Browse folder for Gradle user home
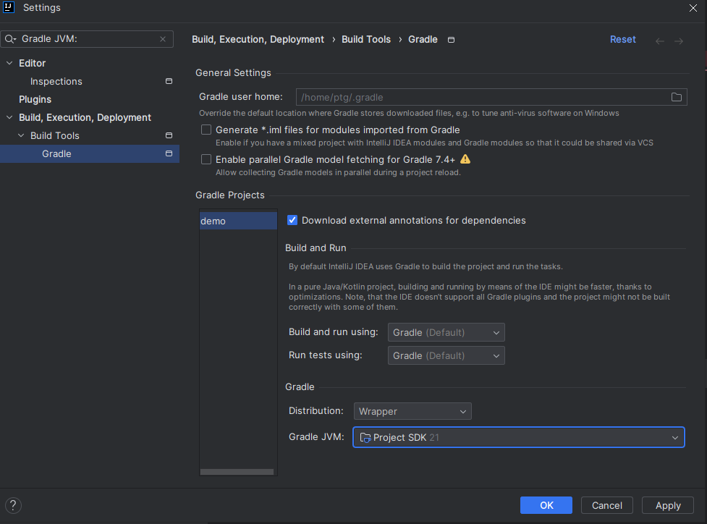 point(677,97)
